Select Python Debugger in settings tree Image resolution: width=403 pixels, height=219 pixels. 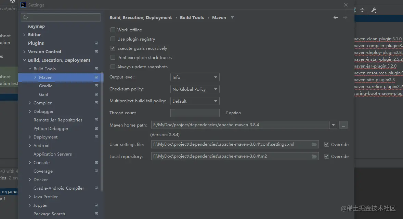coord(51,128)
